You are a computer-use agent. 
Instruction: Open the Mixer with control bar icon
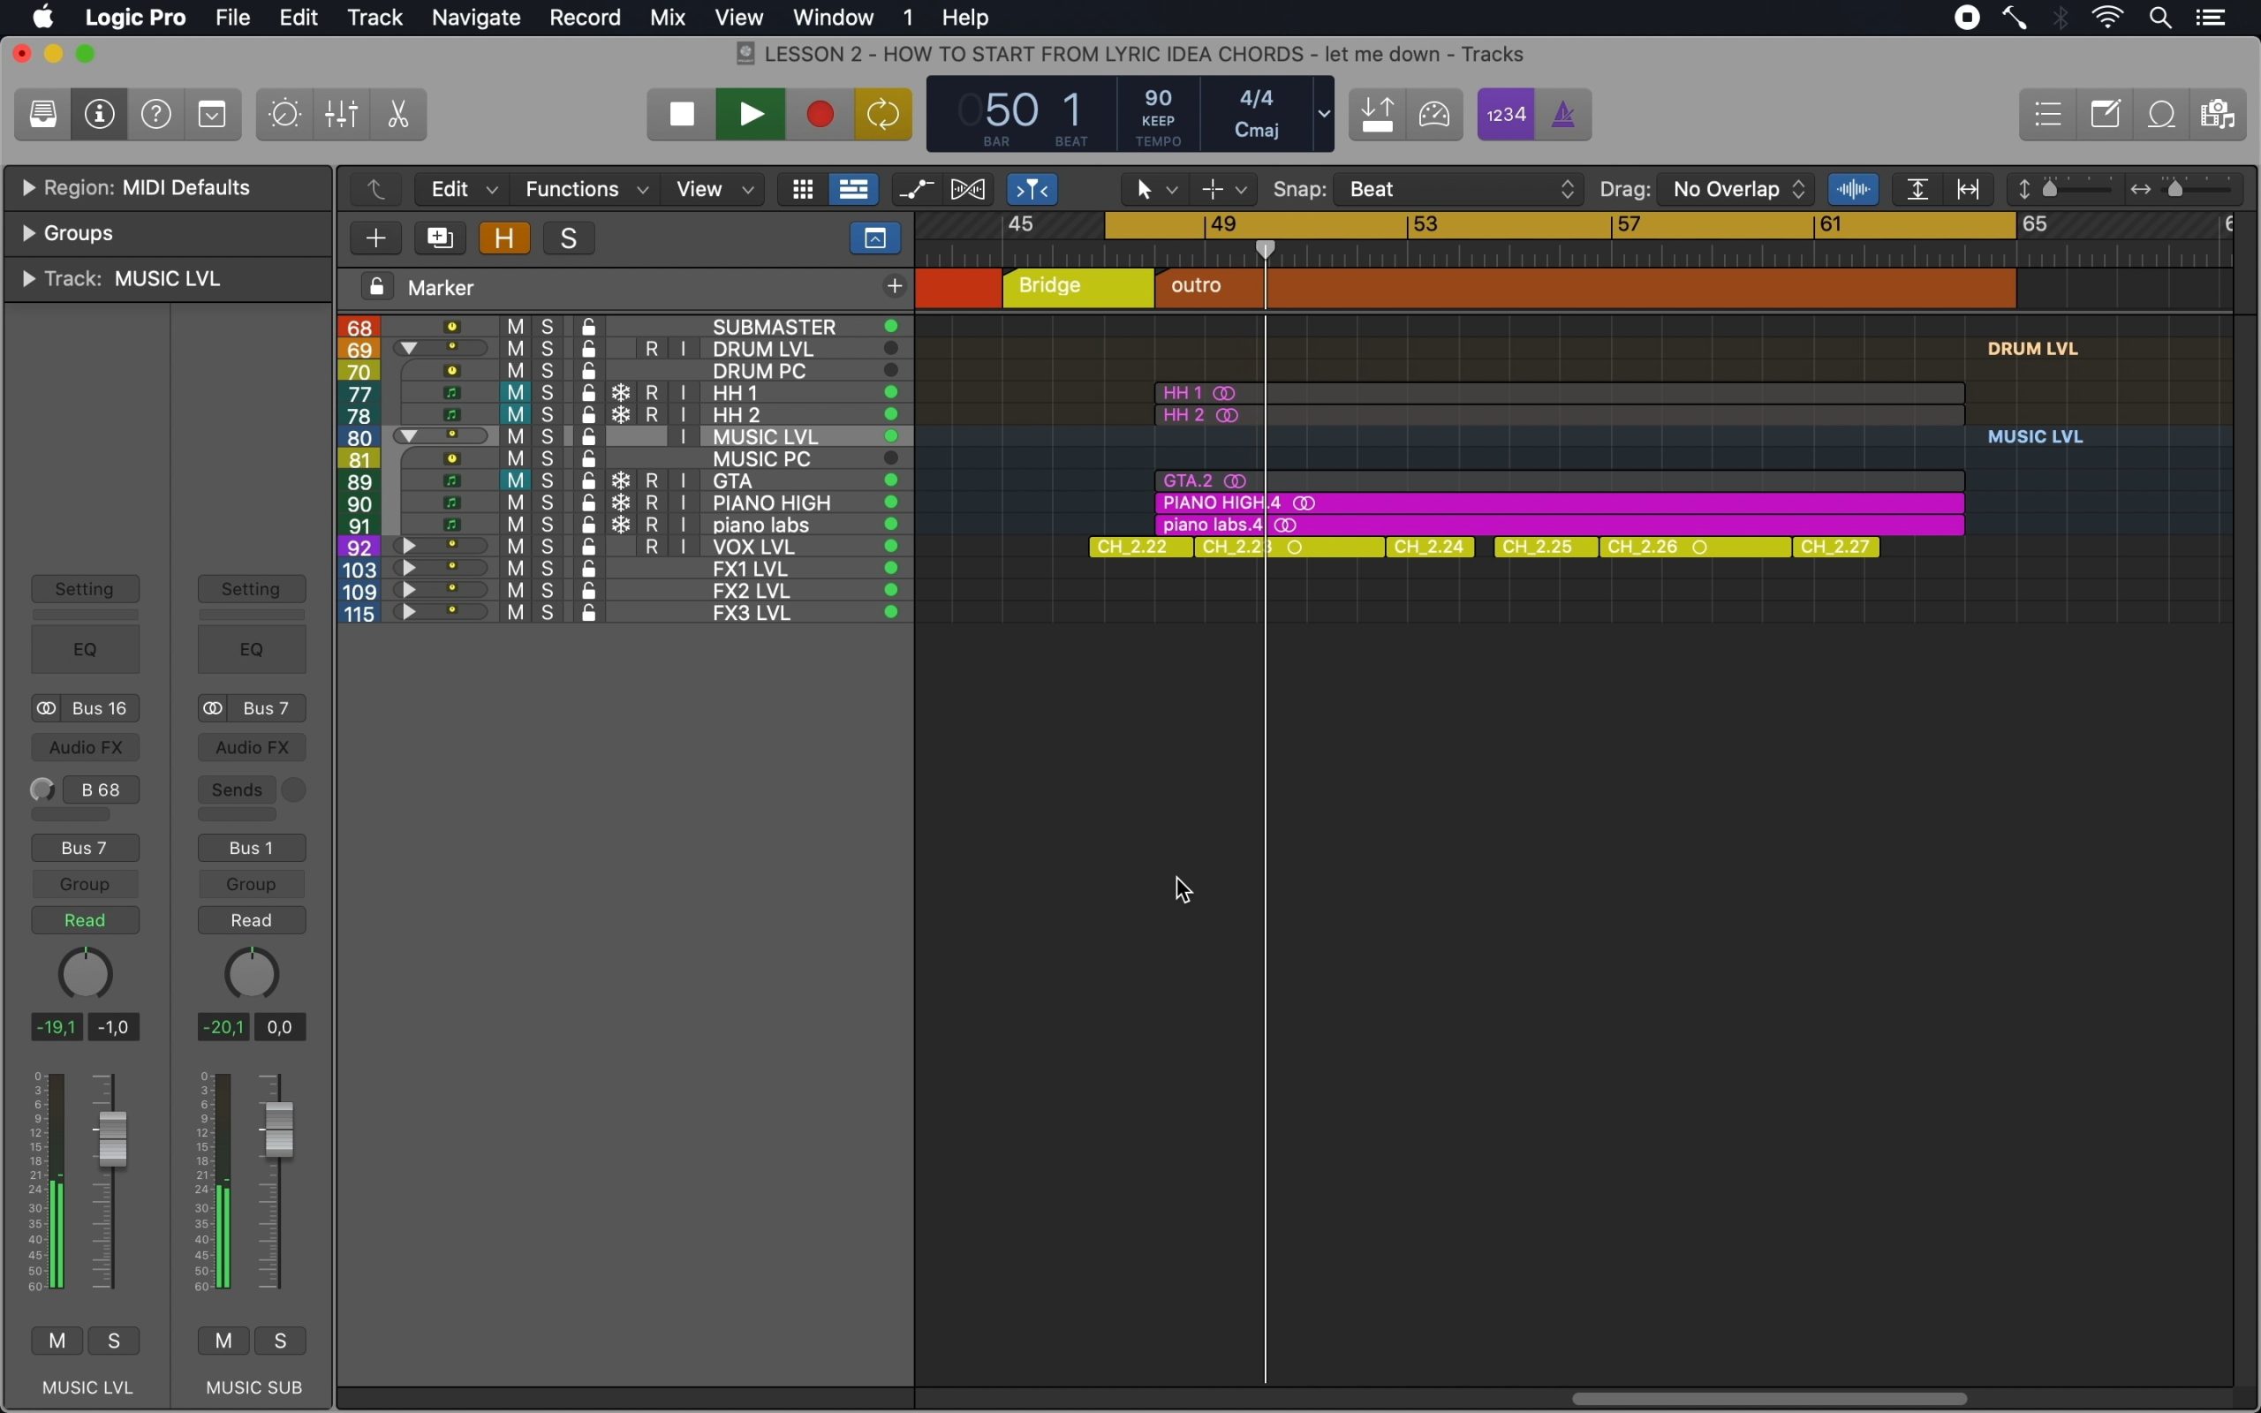[342, 114]
